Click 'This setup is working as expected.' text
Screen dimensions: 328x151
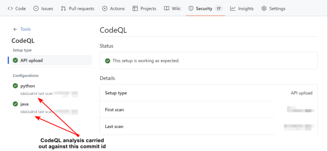coord(146,61)
